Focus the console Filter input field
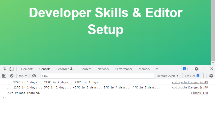The image size is (215, 125). coord(98,76)
